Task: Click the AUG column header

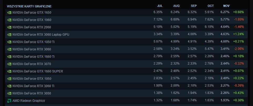Action: click(176, 6)
